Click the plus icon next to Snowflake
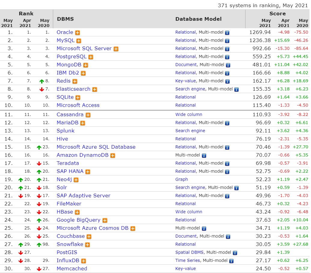 pos(87,245)
